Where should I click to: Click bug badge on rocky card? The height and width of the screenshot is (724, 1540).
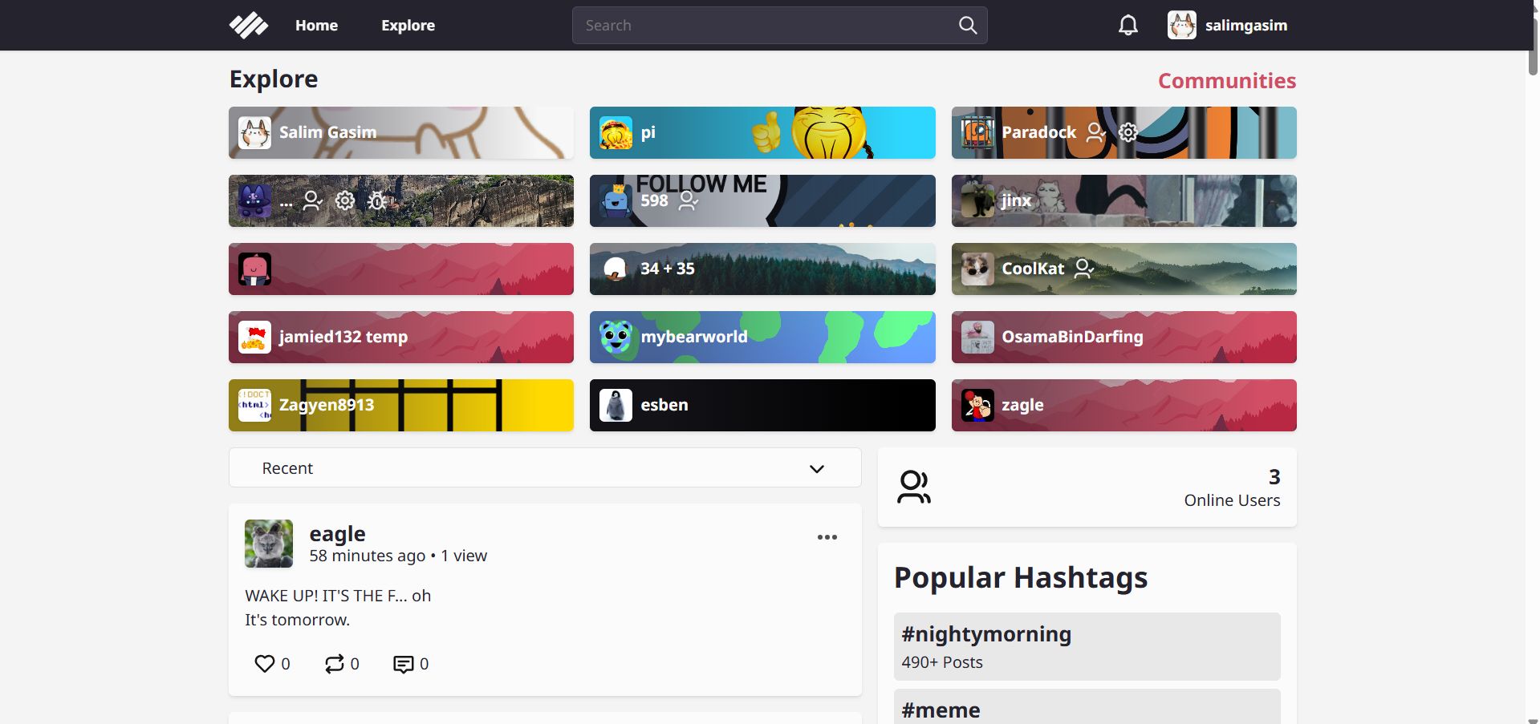click(377, 200)
